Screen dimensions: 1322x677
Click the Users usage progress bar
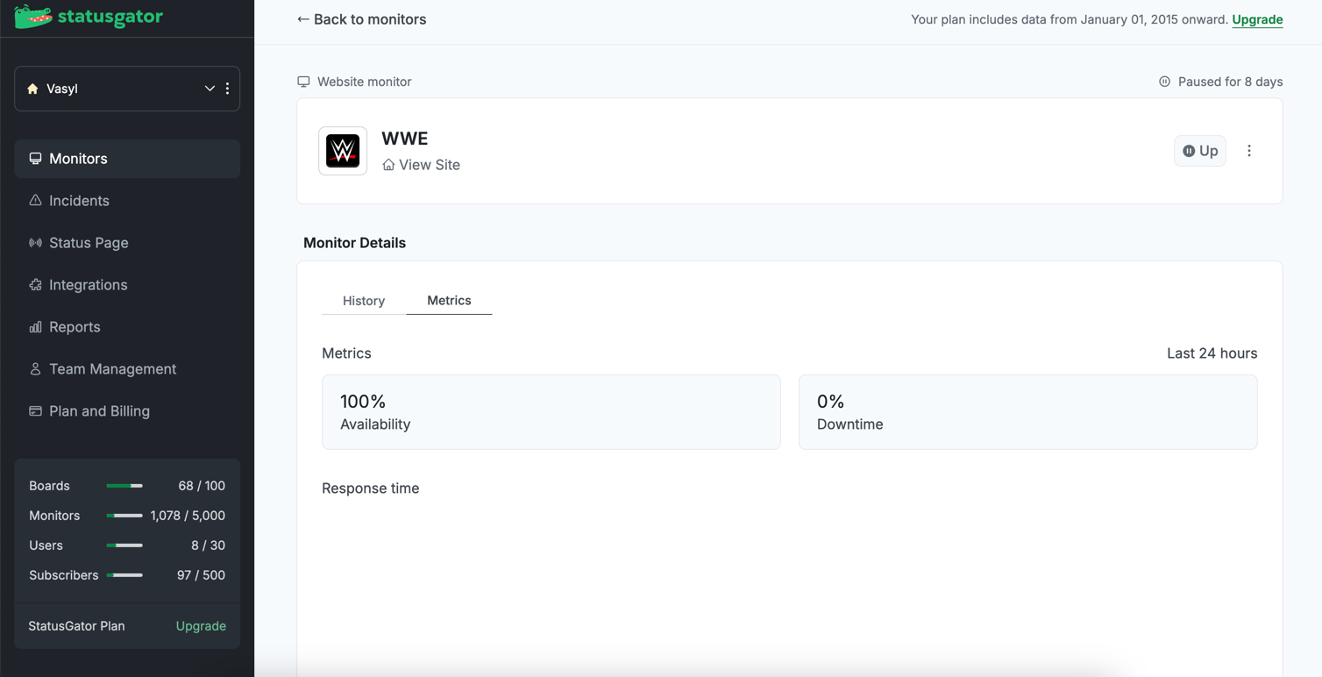click(x=124, y=545)
